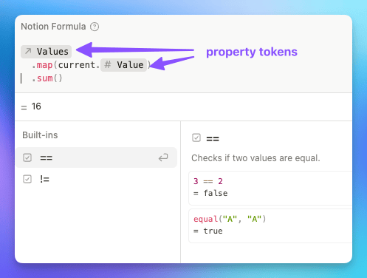Select the Values property token
Screen dimensions: 367x278
tap(47, 52)
